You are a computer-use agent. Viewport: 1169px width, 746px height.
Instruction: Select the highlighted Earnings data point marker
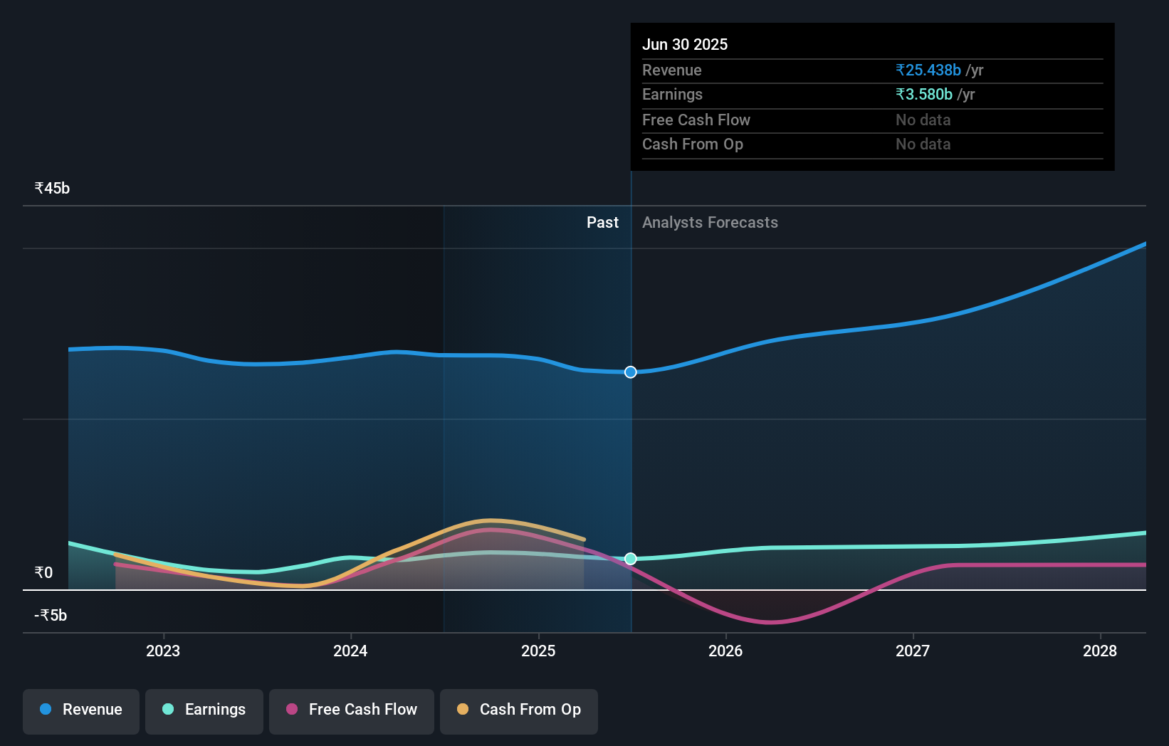pos(630,559)
